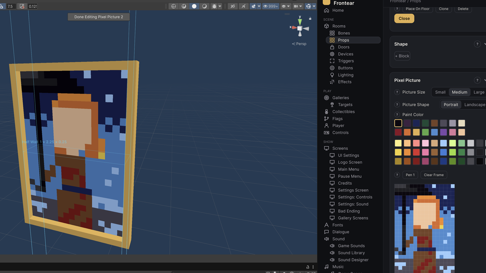Click the Flags branch icon
This screenshot has width=486, height=273.
click(327, 119)
